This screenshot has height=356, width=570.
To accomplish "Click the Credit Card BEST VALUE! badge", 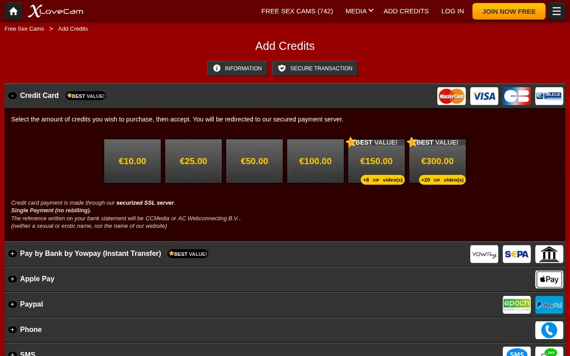I will coord(85,96).
